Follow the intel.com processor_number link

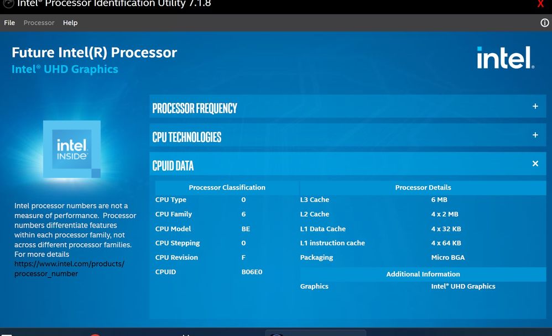69,269
